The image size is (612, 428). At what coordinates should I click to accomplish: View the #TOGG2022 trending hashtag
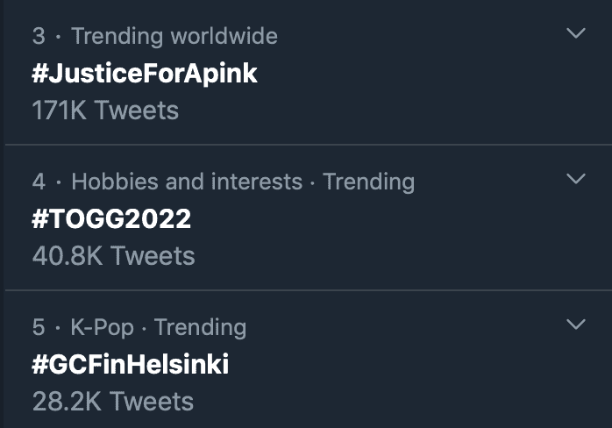(111, 218)
